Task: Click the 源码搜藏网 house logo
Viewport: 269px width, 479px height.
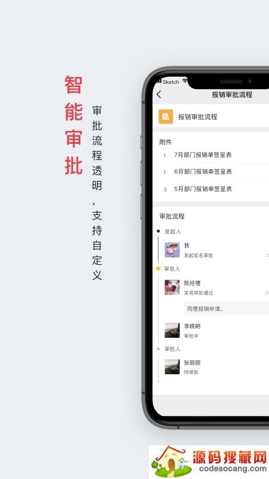Action: (x=170, y=461)
